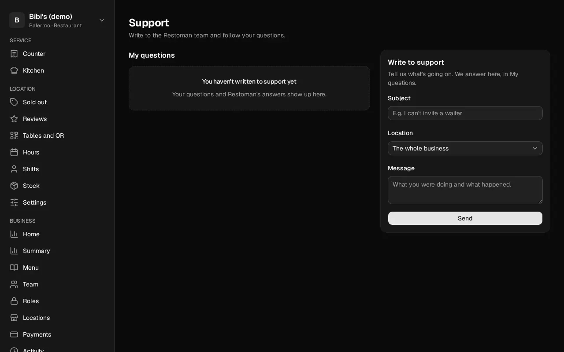Click the Sold out tag icon
564x352 pixels.
point(14,102)
